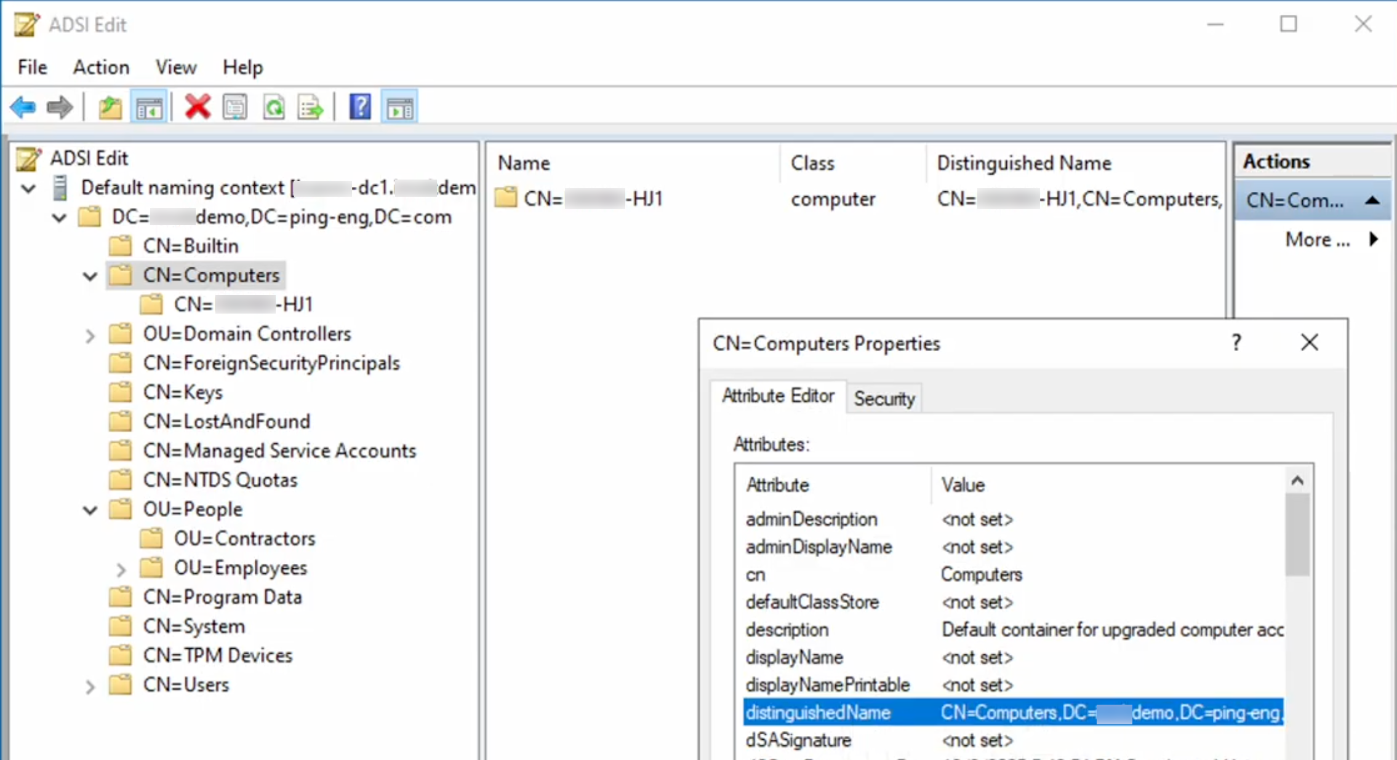Expand the OU=Employees node
This screenshot has height=760, width=1397.
pyautogui.click(x=121, y=570)
